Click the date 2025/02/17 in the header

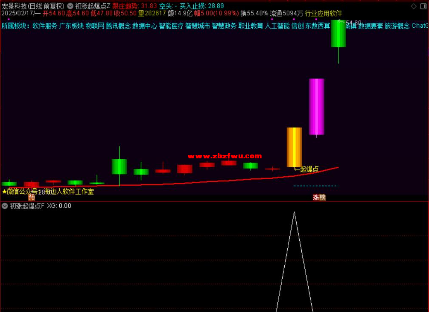(x=18, y=13)
